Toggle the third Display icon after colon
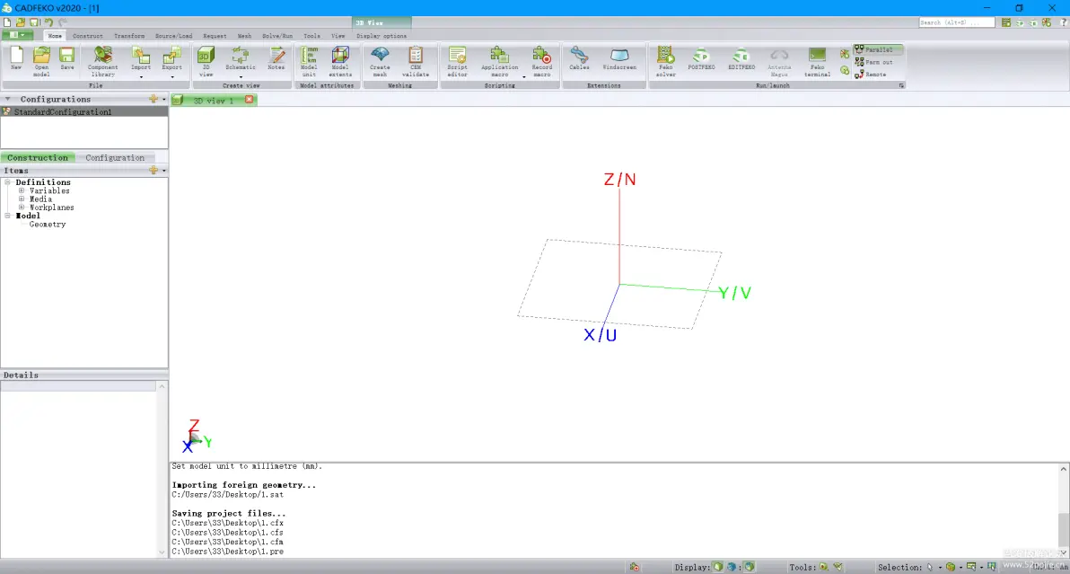The height and width of the screenshot is (574, 1070). coord(750,567)
